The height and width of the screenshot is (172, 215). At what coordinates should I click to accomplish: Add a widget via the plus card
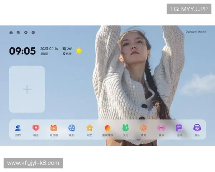(27, 89)
